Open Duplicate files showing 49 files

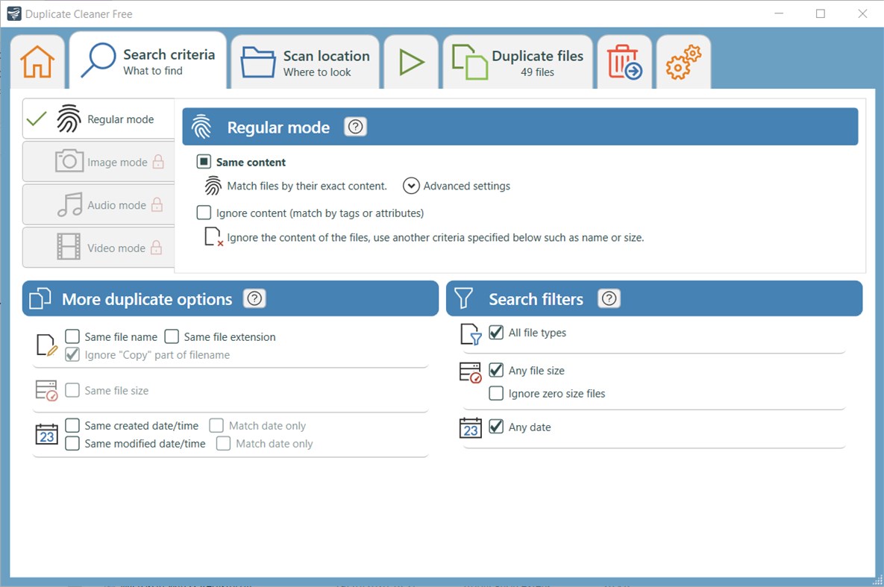518,61
